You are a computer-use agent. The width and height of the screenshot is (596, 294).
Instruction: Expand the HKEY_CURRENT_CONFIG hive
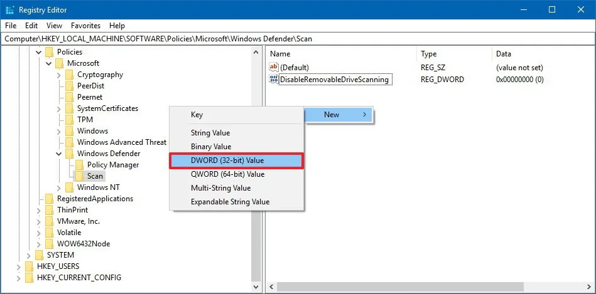(19, 278)
